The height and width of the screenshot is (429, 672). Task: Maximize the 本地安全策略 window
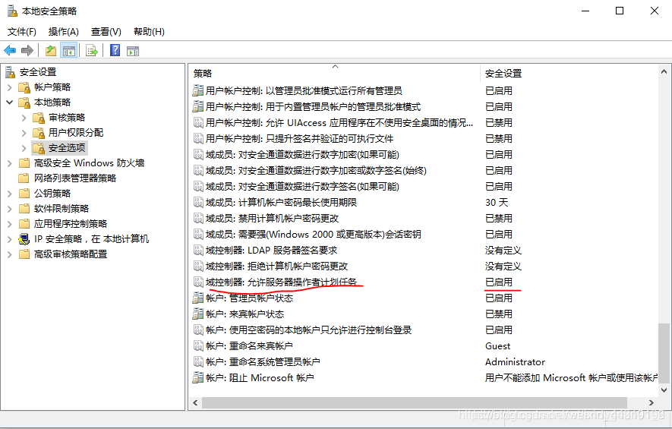point(620,11)
